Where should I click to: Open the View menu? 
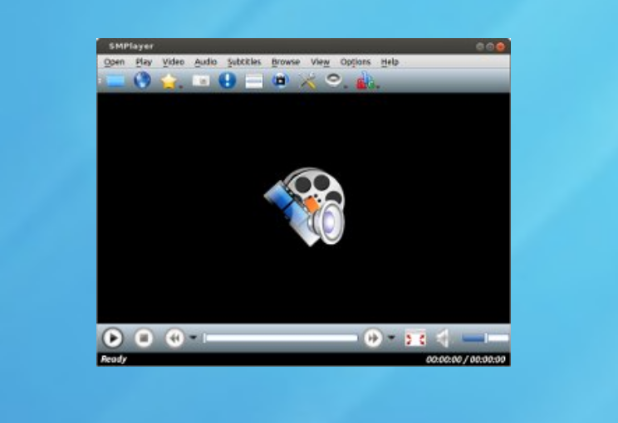(x=320, y=61)
